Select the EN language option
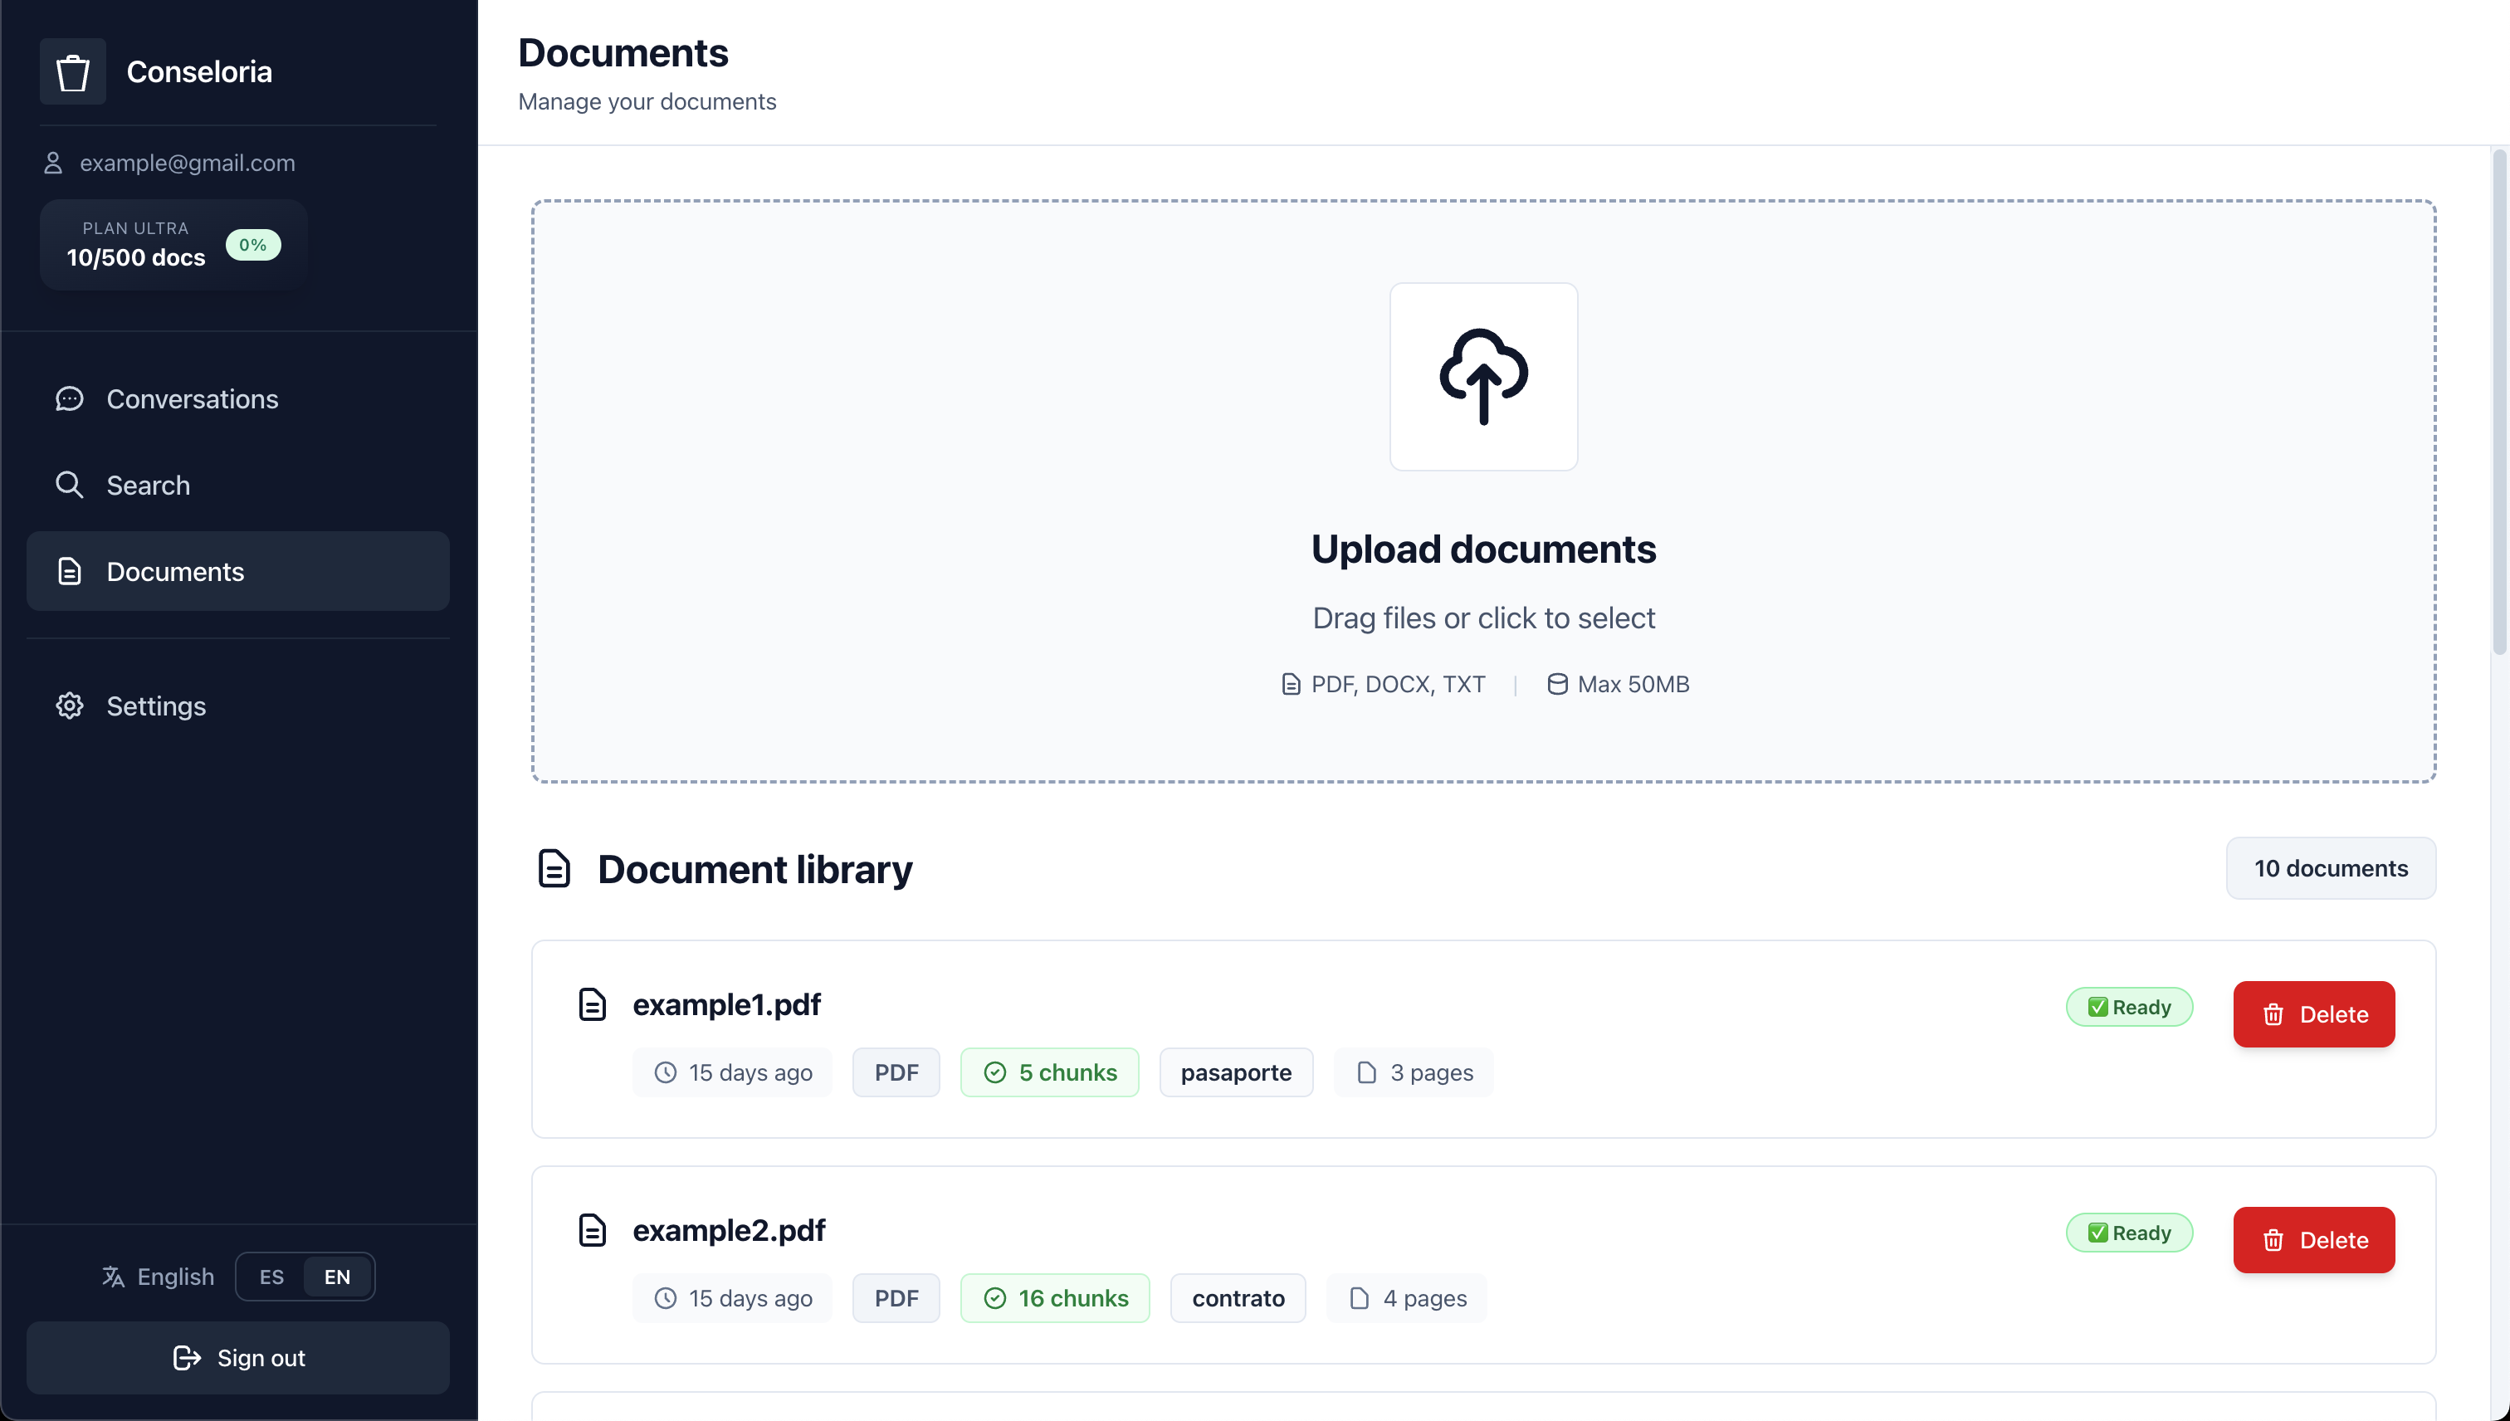Image resolution: width=2510 pixels, height=1421 pixels. (x=337, y=1277)
